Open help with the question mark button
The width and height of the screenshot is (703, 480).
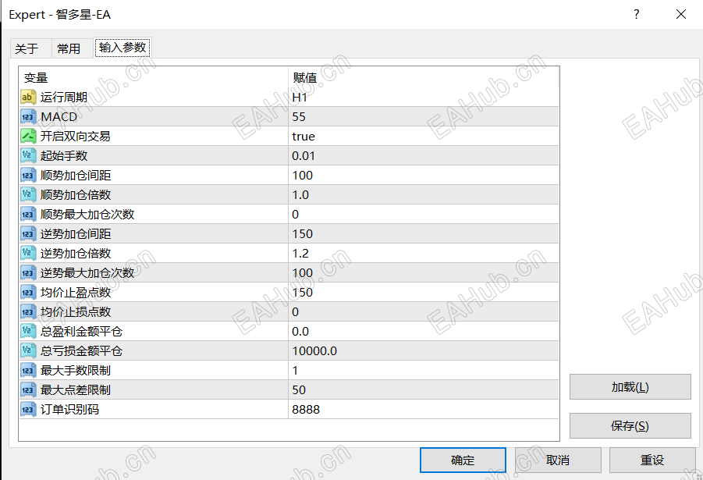point(636,14)
